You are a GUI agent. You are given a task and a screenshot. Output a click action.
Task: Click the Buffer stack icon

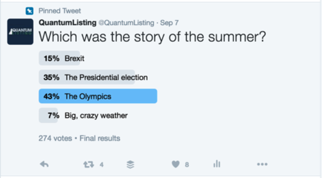click(x=130, y=164)
